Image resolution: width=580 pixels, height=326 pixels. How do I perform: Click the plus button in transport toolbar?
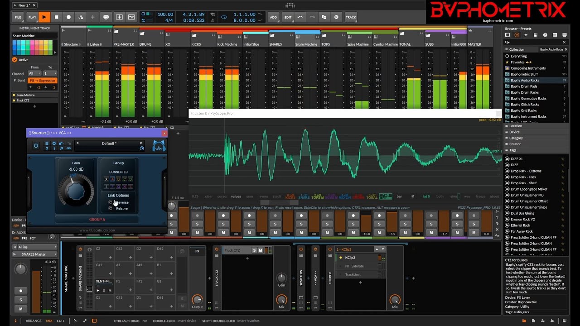pyautogui.click(x=93, y=17)
